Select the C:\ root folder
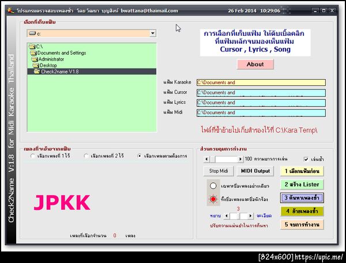Screen dimensions: 346x263 (x=39, y=47)
